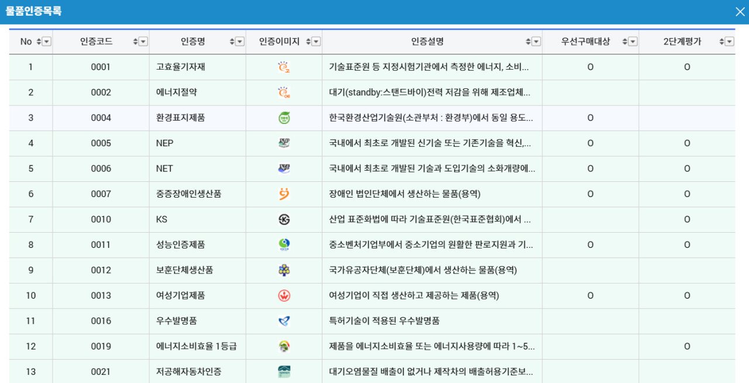Select the O mark in row 3 우선구매대상

pyautogui.click(x=590, y=118)
